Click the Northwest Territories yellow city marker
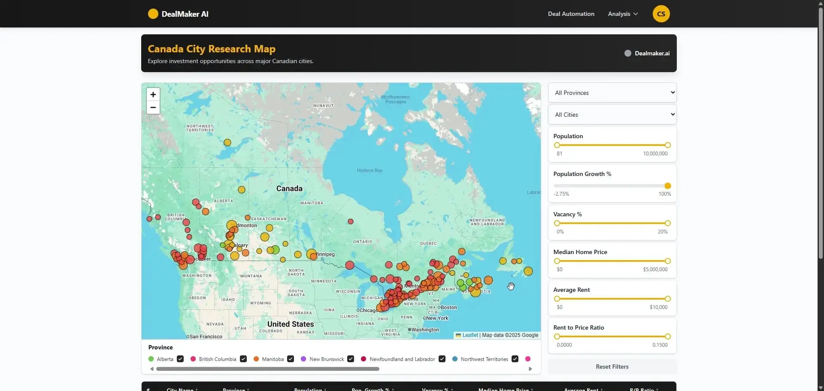824x391 pixels. click(227, 142)
